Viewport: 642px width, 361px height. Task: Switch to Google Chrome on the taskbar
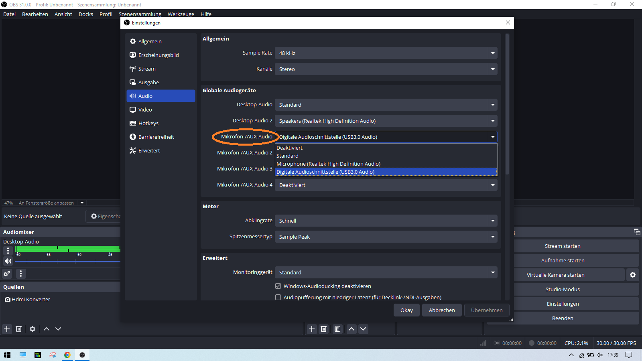(67, 355)
